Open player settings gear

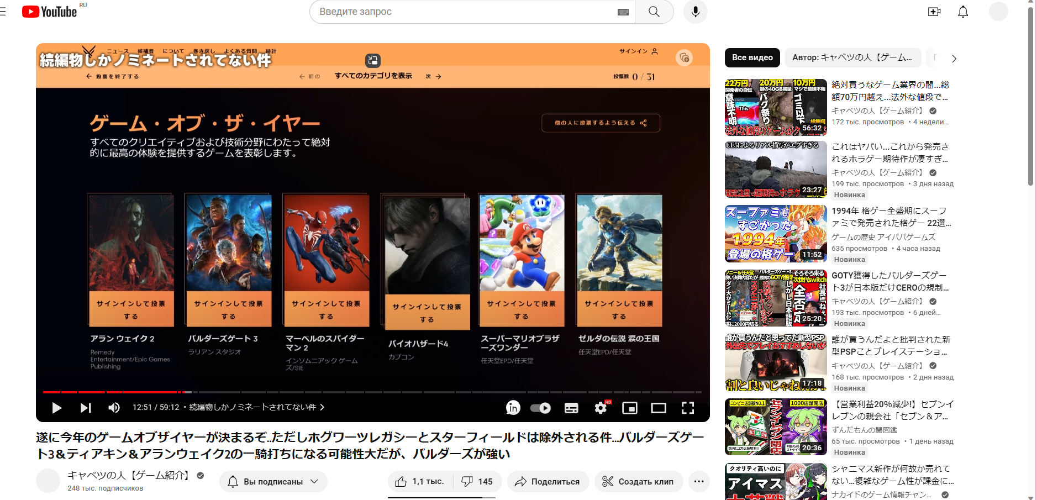pos(601,408)
